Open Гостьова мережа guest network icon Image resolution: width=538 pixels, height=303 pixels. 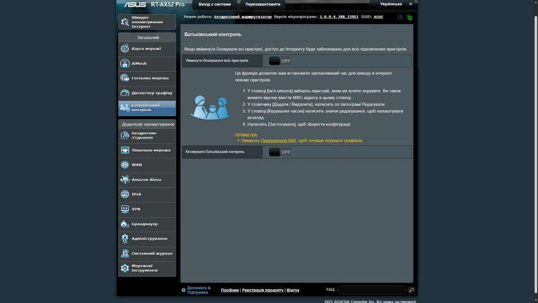click(x=125, y=78)
